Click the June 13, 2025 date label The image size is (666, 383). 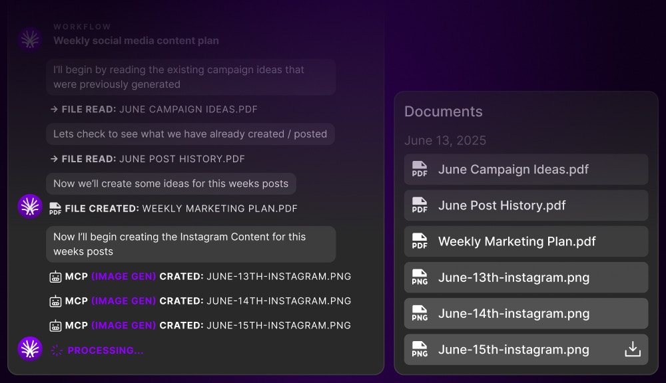tap(445, 140)
